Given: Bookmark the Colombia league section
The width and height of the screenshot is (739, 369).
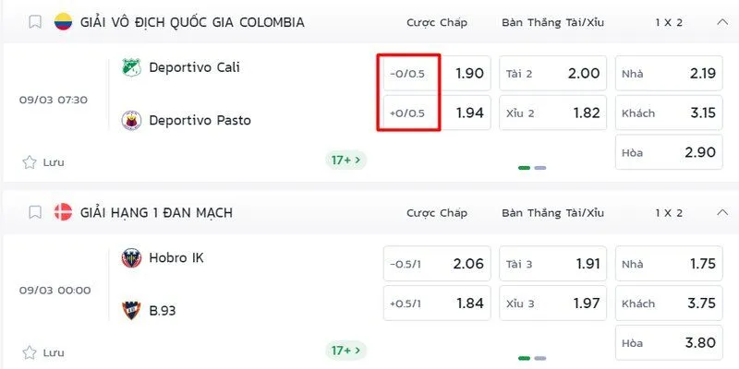Looking at the screenshot, I should coord(34,22).
